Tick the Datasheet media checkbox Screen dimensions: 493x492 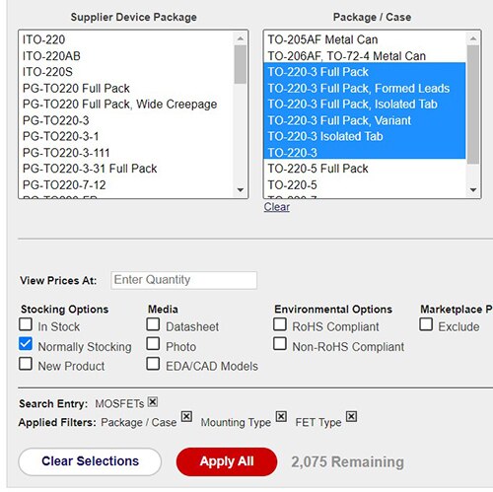click(x=153, y=324)
